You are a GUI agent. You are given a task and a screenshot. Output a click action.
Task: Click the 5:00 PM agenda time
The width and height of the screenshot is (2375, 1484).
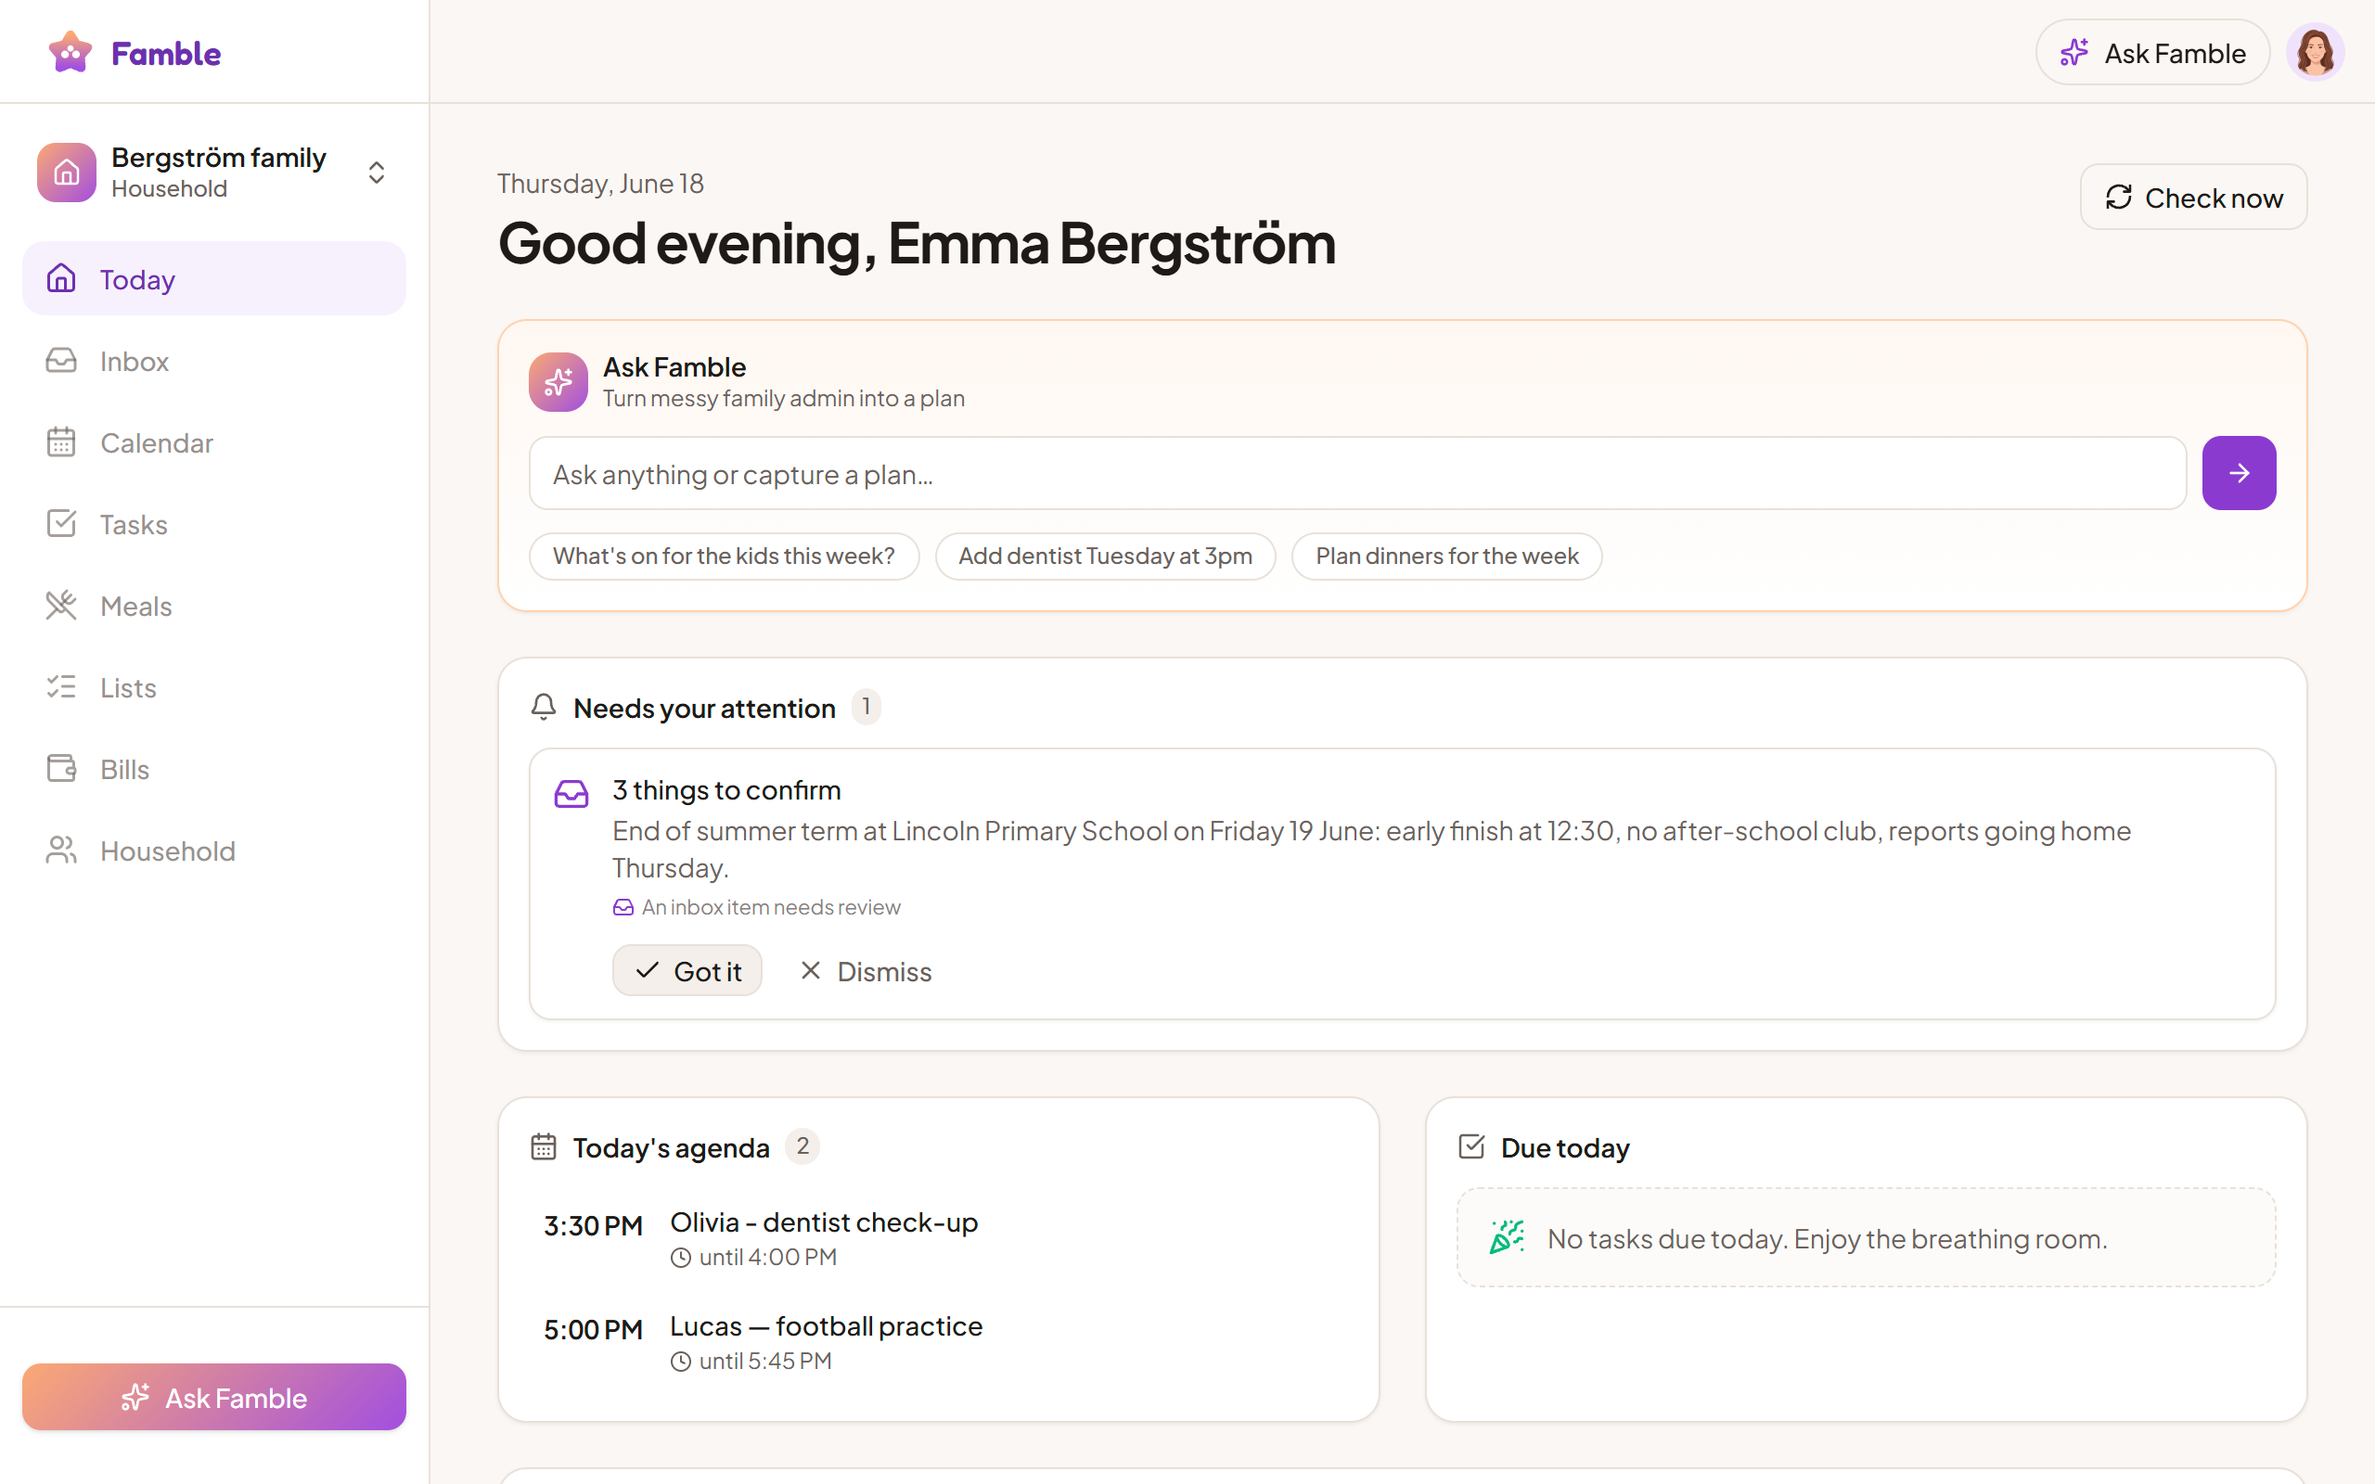[593, 1330]
